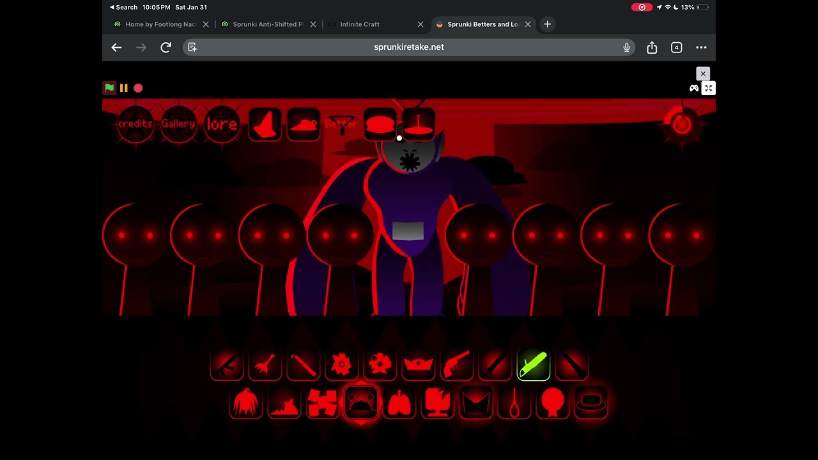Open a new browser tab
Screen dimensions: 818x460
point(547,24)
